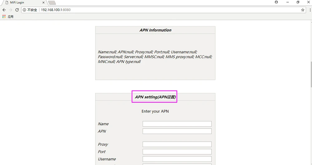Focus the APN input field
The height and width of the screenshot is (165, 312).
point(177,131)
